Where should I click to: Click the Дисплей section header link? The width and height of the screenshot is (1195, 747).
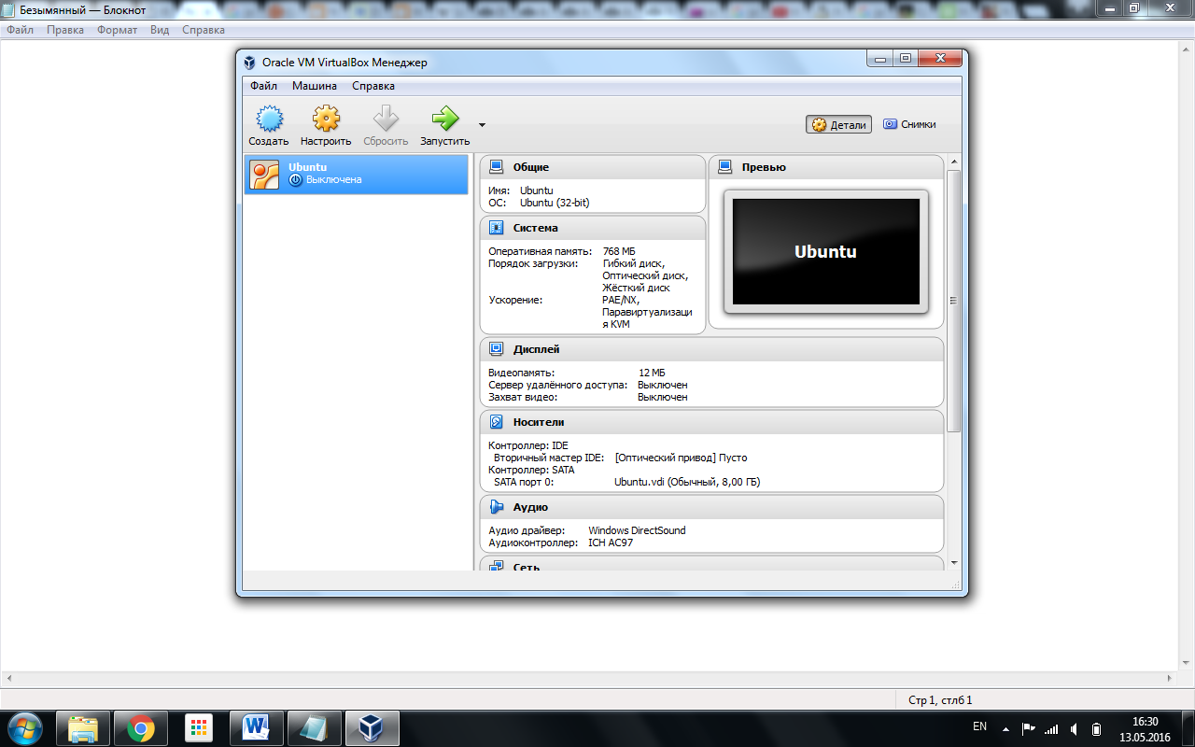(x=537, y=349)
